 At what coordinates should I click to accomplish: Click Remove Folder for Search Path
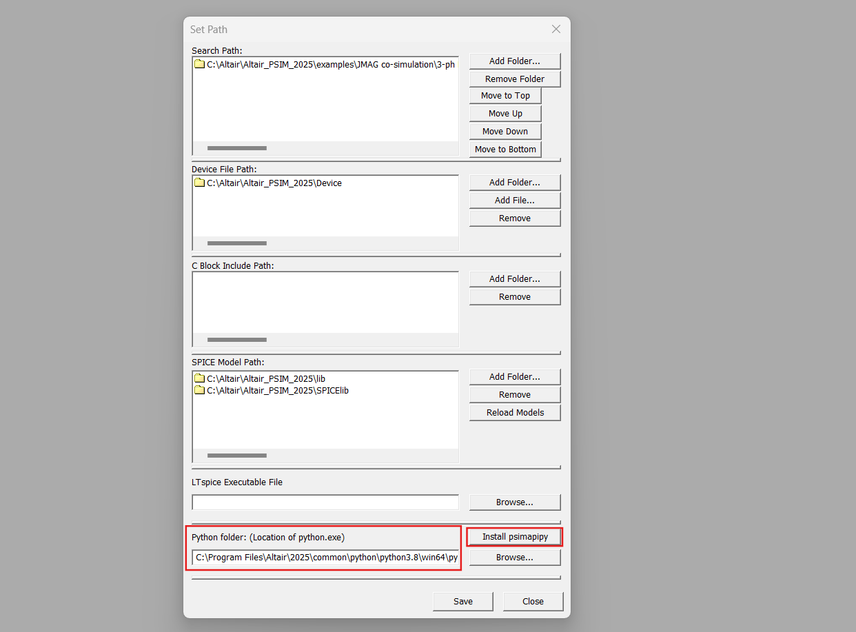[x=515, y=79]
